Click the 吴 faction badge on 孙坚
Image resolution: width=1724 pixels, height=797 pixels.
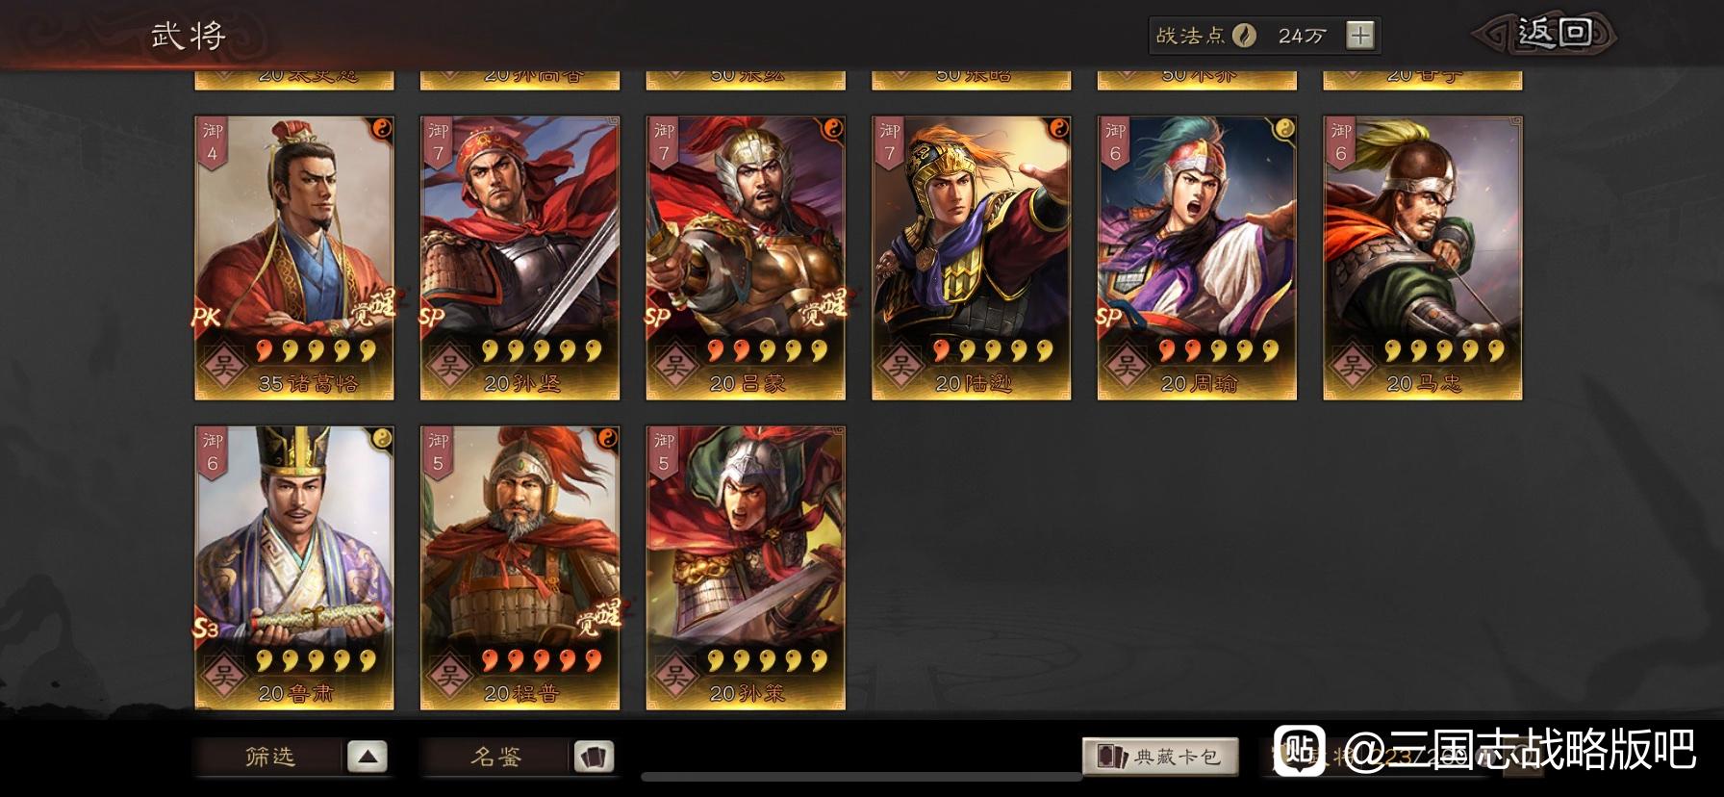[449, 366]
